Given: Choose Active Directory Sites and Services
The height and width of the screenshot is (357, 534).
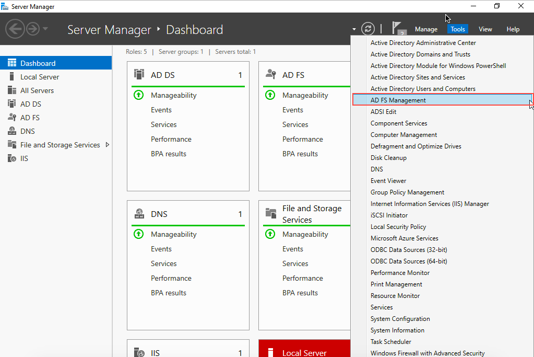Looking at the screenshot, I should [x=418, y=77].
